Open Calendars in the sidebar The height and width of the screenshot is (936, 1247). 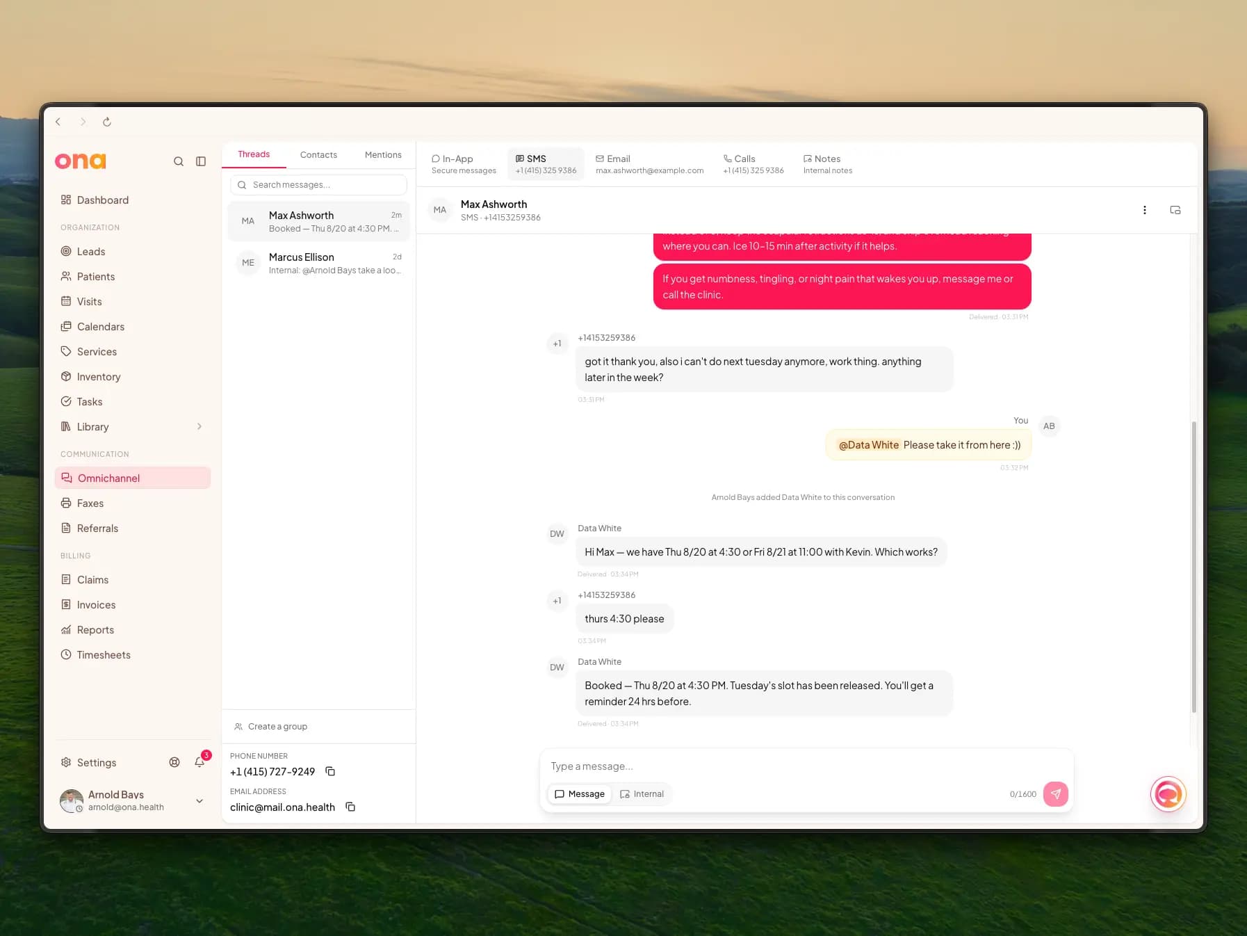(x=132, y=327)
